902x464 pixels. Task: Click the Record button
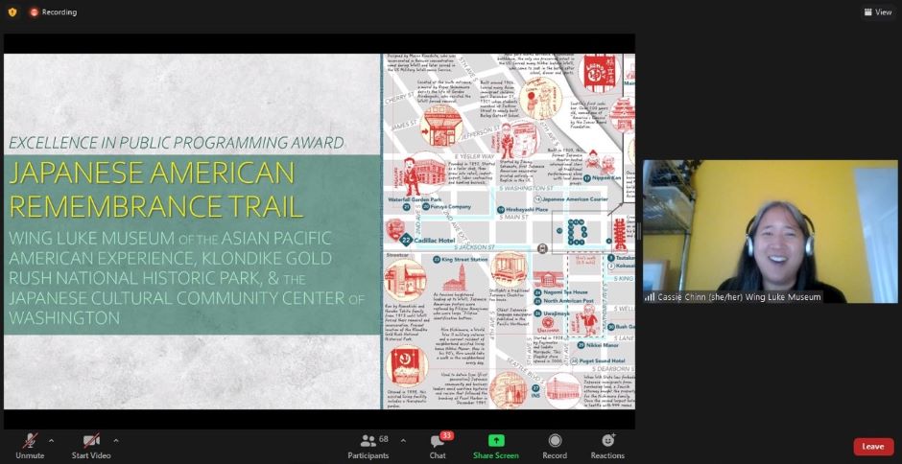pos(555,446)
